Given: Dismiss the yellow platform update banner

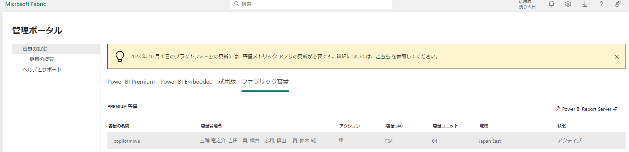Looking at the screenshot, I should [x=617, y=57].
